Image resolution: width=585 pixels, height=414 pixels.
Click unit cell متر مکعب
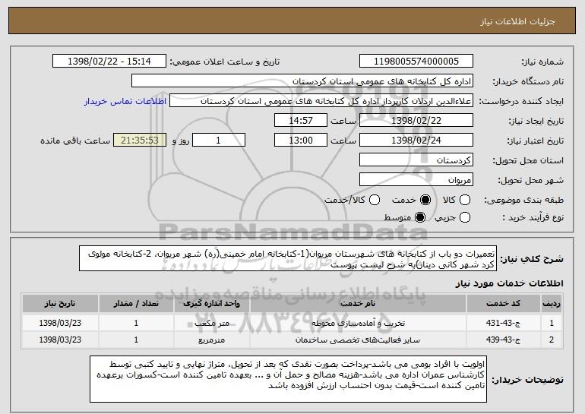point(211,323)
